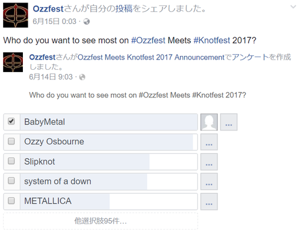Expand the 他選択肢95件 more options list
Screen dimensions: 301x235
pyautogui.click(x=101, y=221)
